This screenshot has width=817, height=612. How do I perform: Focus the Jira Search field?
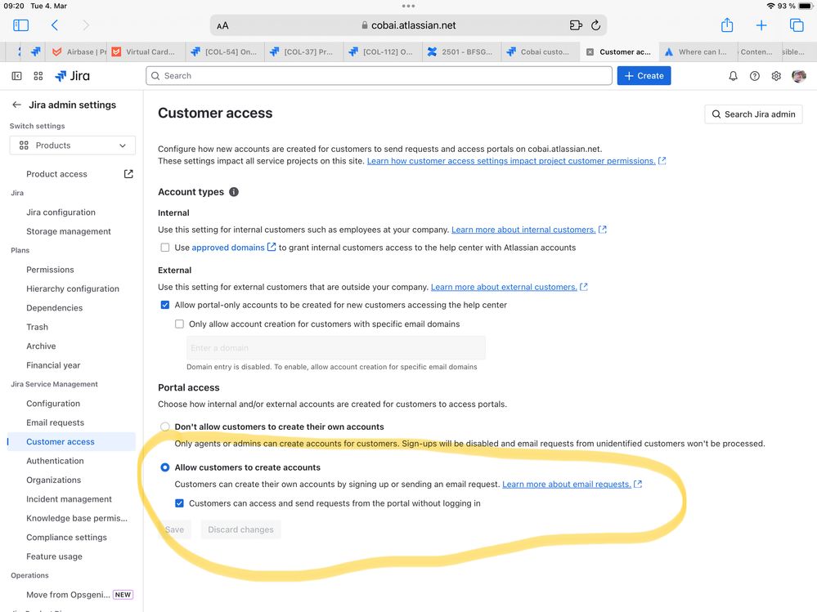tap(379, 76)
